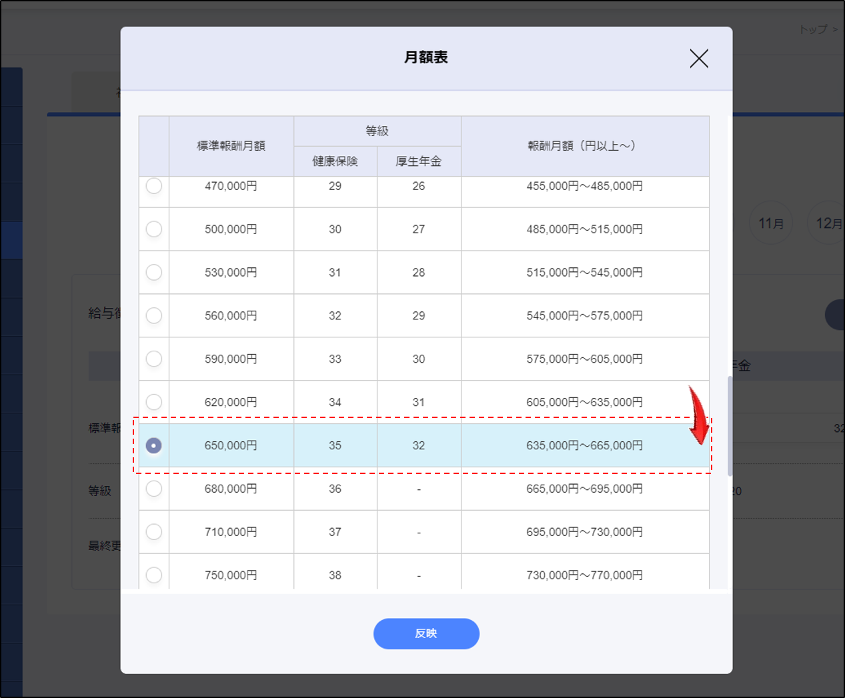Choose the 530,000円 radio option
The image size is (845, 698).
[x=154, y=273]
